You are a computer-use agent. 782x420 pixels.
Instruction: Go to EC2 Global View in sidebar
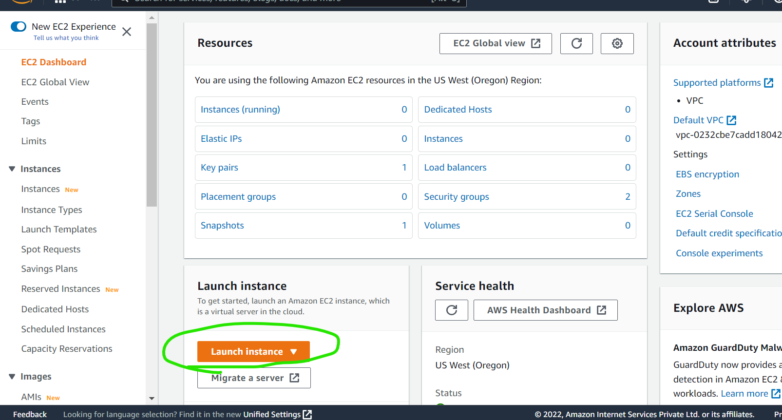coord(55,82)
